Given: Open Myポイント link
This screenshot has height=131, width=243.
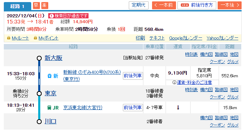Looking at the screenshot, I should click(x=48, y=38).
